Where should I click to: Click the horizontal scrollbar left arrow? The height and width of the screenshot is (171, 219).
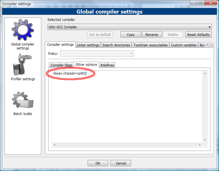click(55, 145)
